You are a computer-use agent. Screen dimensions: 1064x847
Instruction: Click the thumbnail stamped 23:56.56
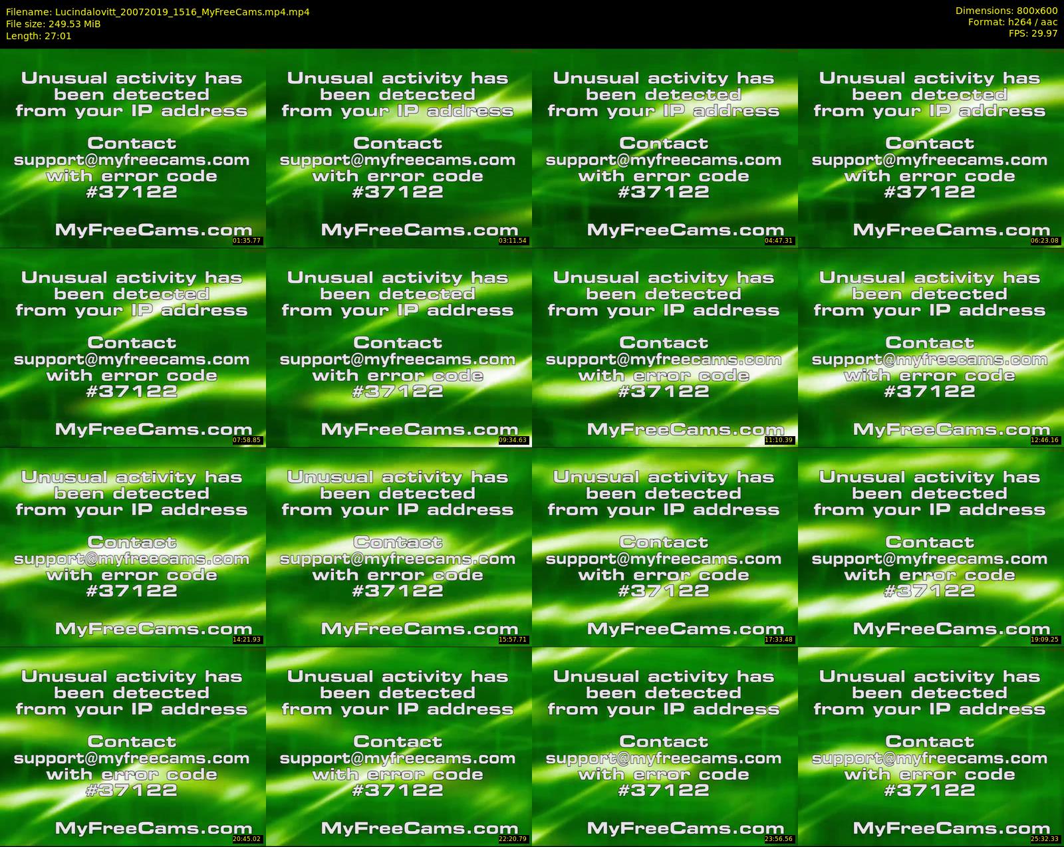(x=665, y=747)
